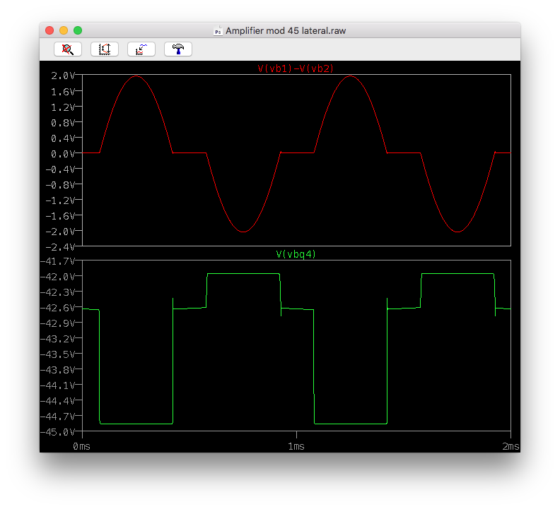Select the V(vb1)-V(vb2) red trace label
Image resolution: width=560 pixels, height=509 pixels.
point(296,68)
